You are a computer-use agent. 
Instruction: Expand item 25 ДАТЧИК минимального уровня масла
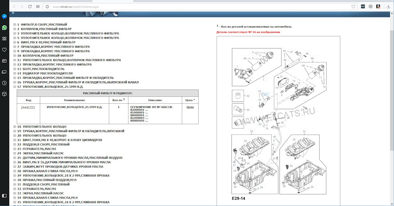pos(15,158)
